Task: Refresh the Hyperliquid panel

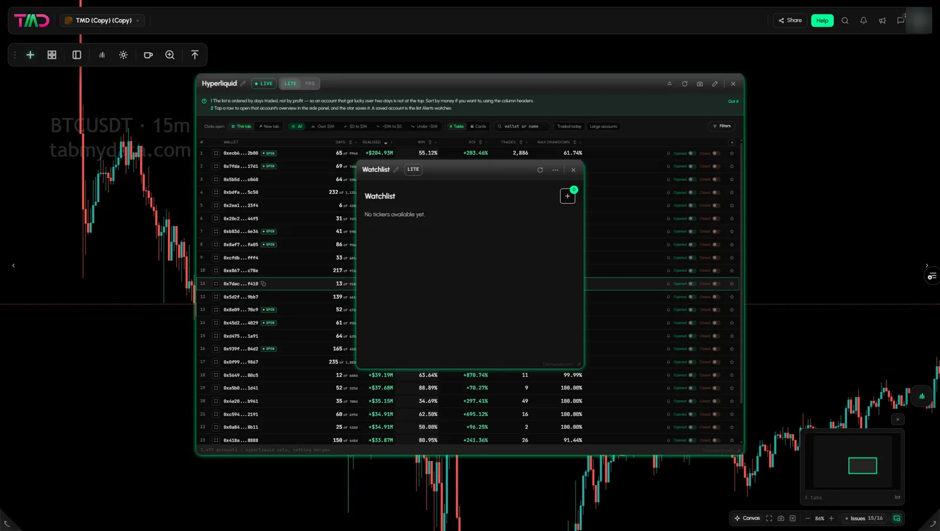Action: [684, 83]
